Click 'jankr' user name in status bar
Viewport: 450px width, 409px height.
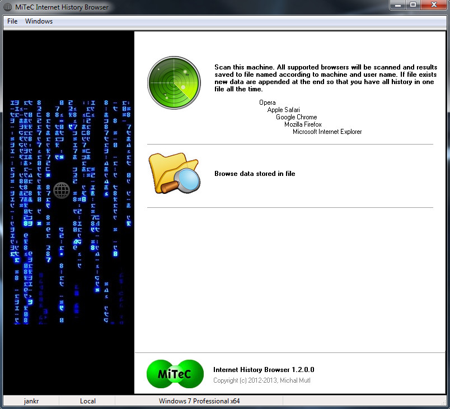31,401
